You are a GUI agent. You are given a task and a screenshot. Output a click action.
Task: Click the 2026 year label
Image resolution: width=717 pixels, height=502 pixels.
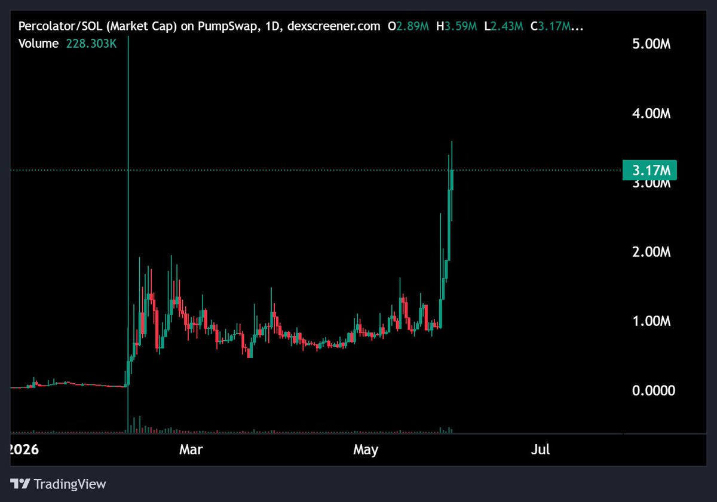tap(24, 449)
